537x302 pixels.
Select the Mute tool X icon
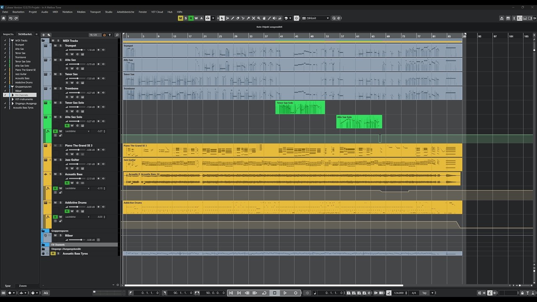pyautogui.click(x=253, y=18)
